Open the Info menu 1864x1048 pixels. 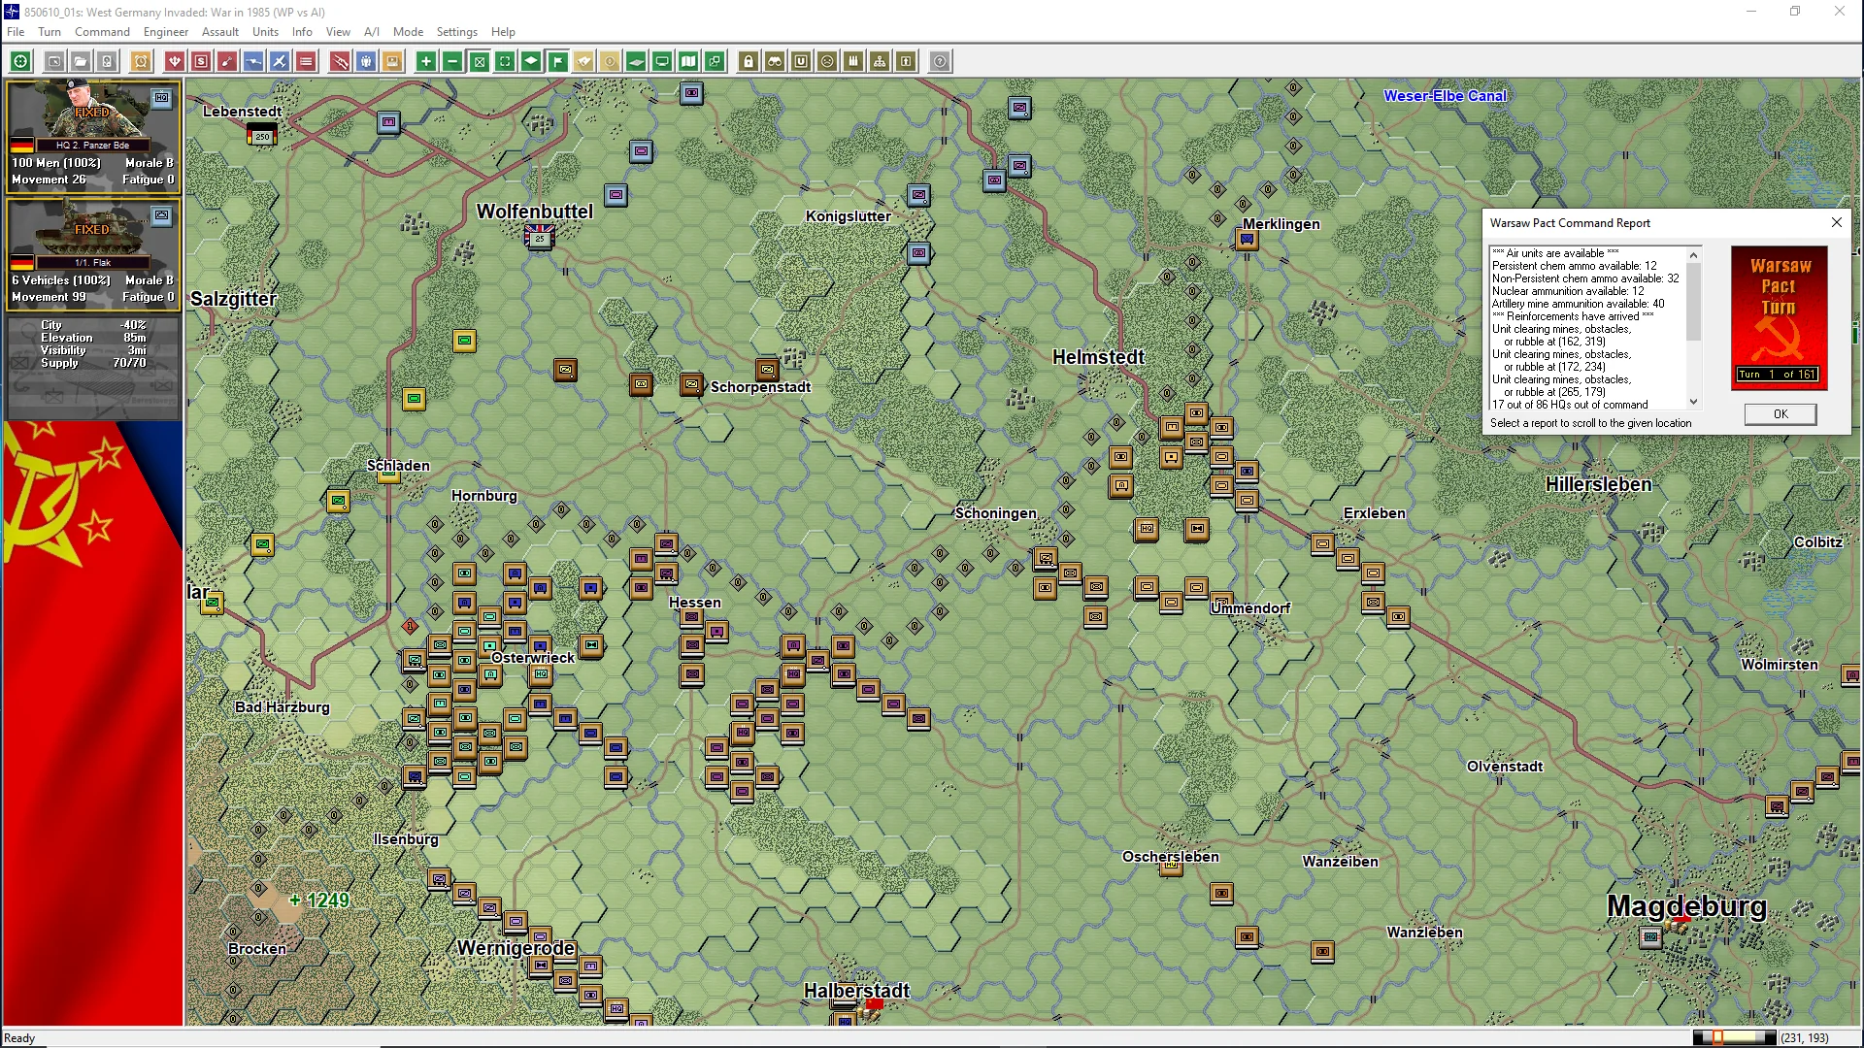click(x=302, y=31)
